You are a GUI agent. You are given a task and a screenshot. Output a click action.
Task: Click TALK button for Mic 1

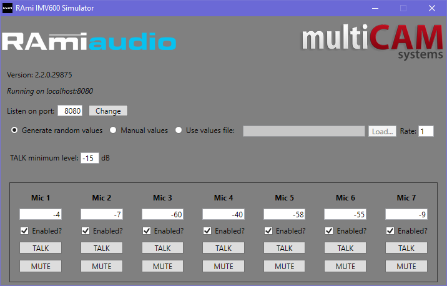click(x=41, y=248)
